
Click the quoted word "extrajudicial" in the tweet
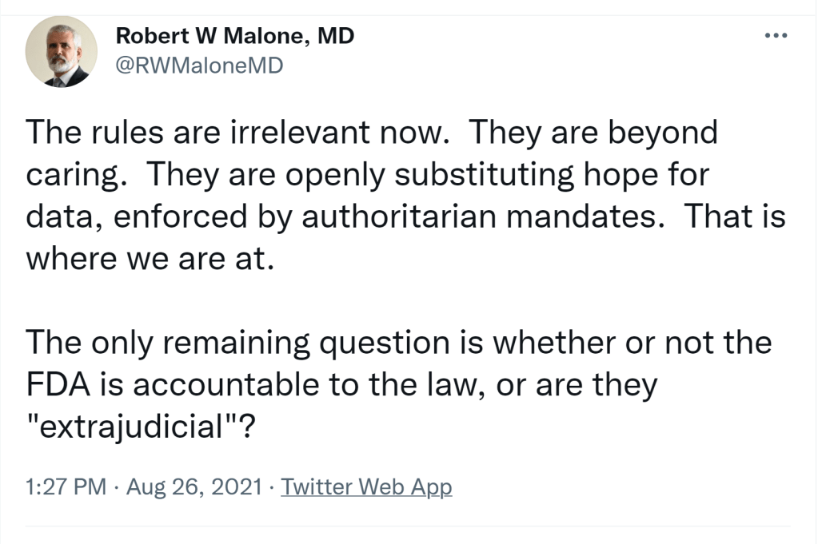click(132, 426)
